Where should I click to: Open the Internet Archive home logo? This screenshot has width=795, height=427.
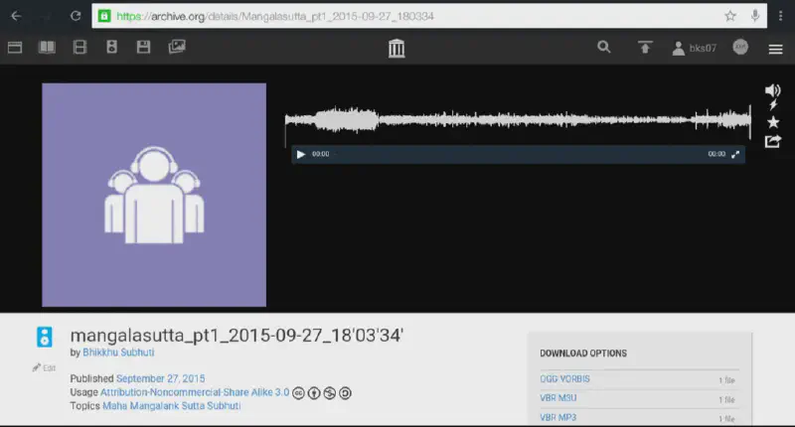pyautogui.click(x=397, y=48)
